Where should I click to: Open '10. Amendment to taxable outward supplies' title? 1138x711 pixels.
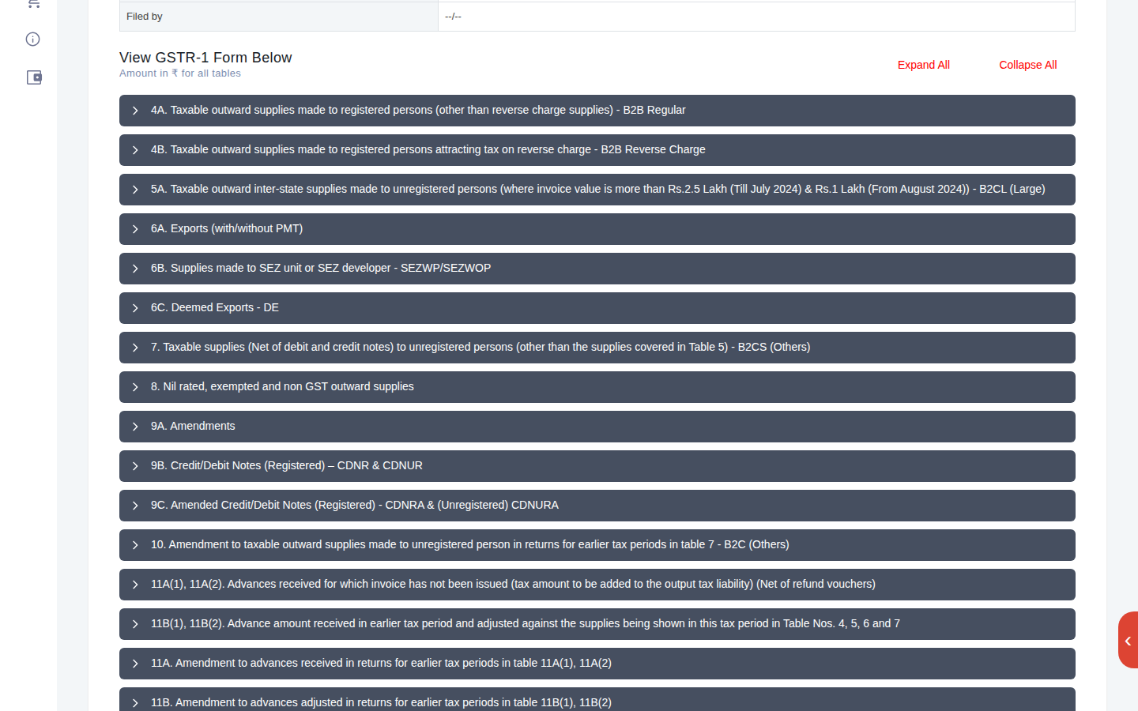click(x=470, y=544)
